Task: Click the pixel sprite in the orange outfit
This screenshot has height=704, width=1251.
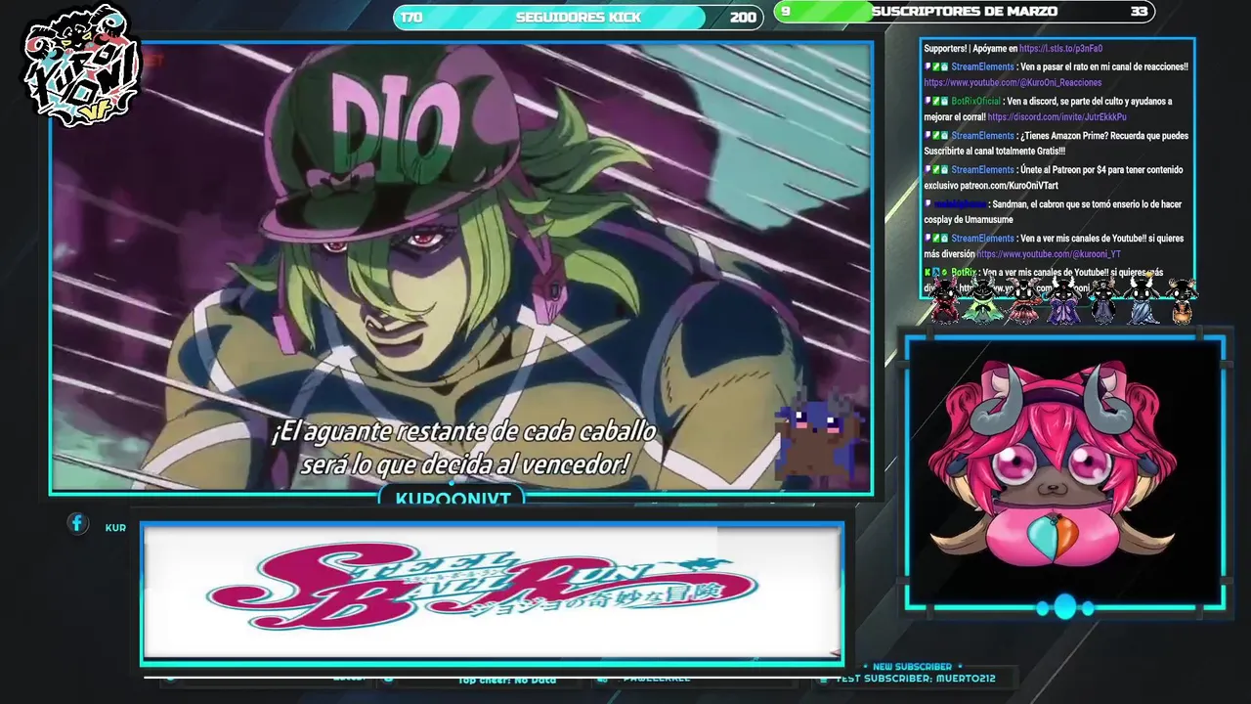Action: click(1182, 300)
